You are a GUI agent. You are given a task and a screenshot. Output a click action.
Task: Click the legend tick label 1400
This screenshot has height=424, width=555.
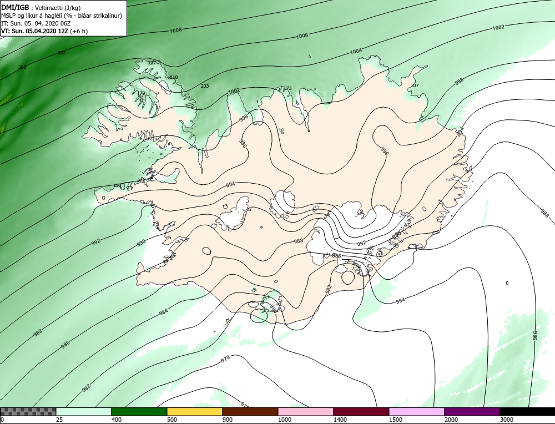tap(340, 420)
